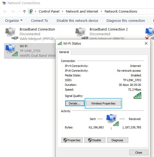The image size is (154, 157).
Task: Navigate back with the left arrow
Action: pyautogui.click(x=5, y=12)
